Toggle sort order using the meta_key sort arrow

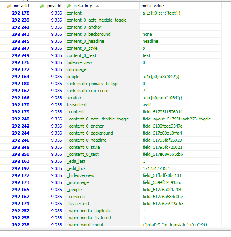point(97,6)
